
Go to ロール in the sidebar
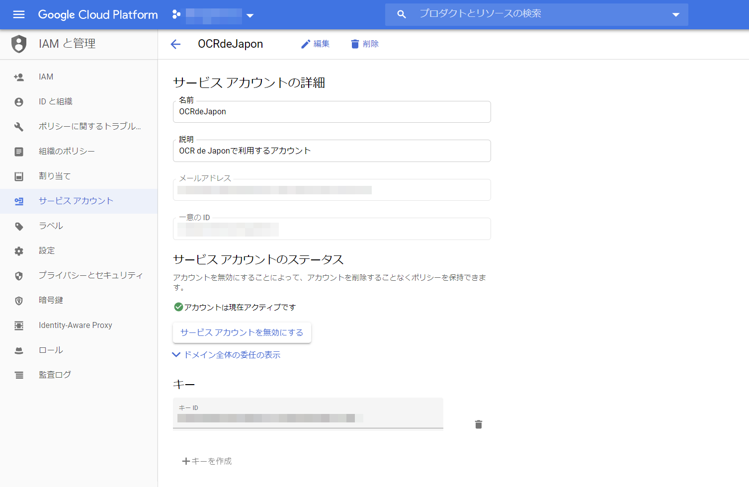pos(51,350)
